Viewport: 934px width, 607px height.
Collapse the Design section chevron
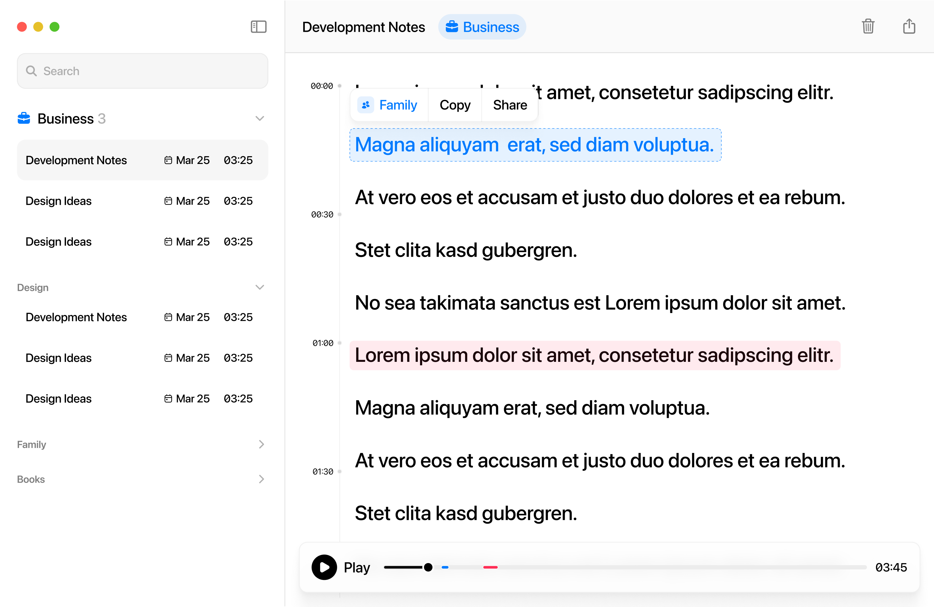click(x=259, y=287)
